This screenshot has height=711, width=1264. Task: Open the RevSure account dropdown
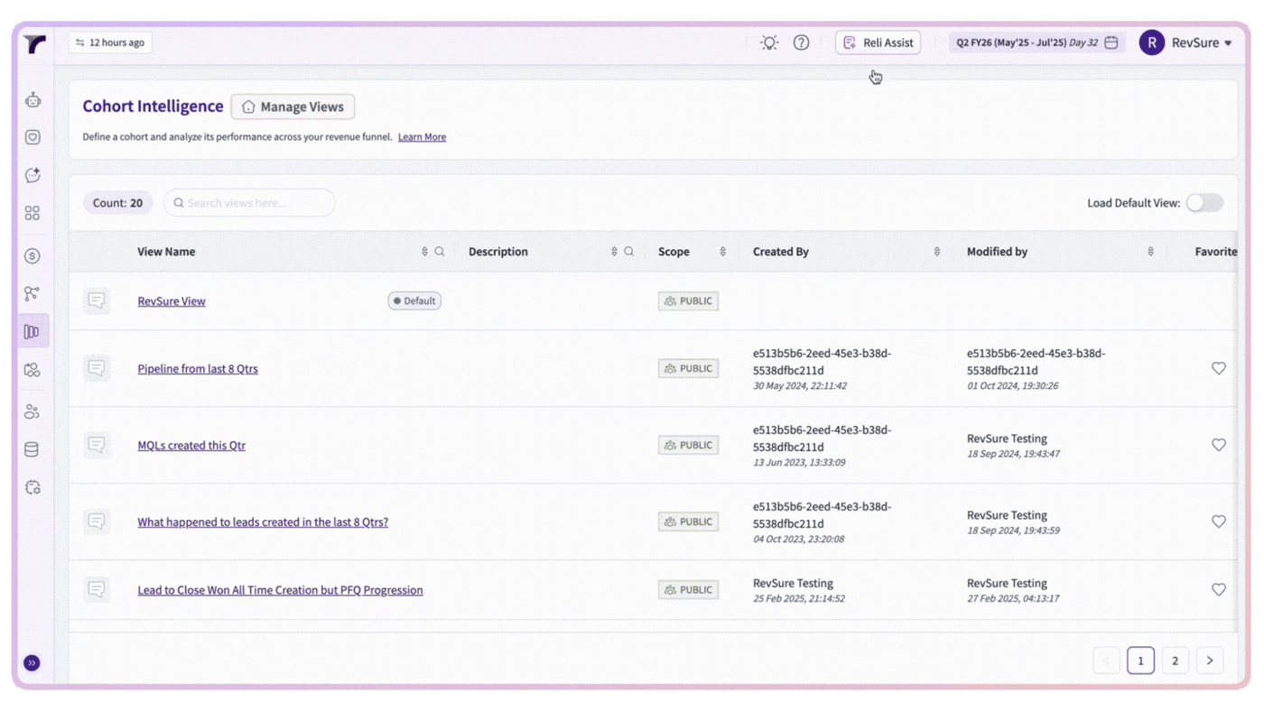click(1202, 42)
